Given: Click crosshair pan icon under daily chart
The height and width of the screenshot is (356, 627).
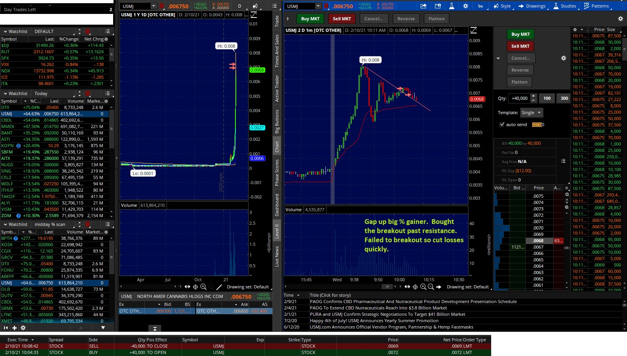Looking at the screenshot, I should [195, 287].
